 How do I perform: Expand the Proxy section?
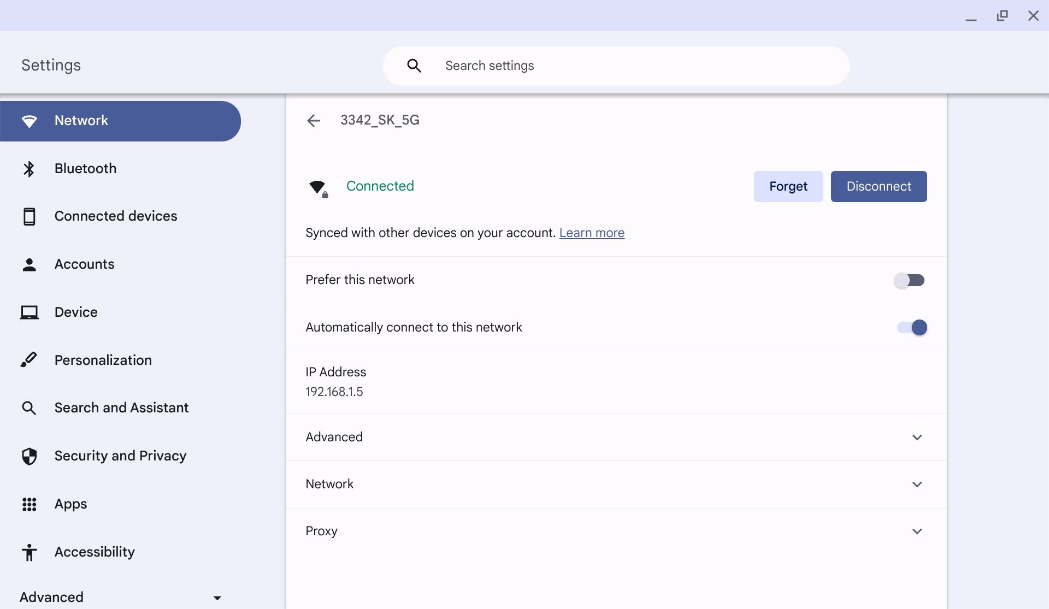tap(917, 531)
